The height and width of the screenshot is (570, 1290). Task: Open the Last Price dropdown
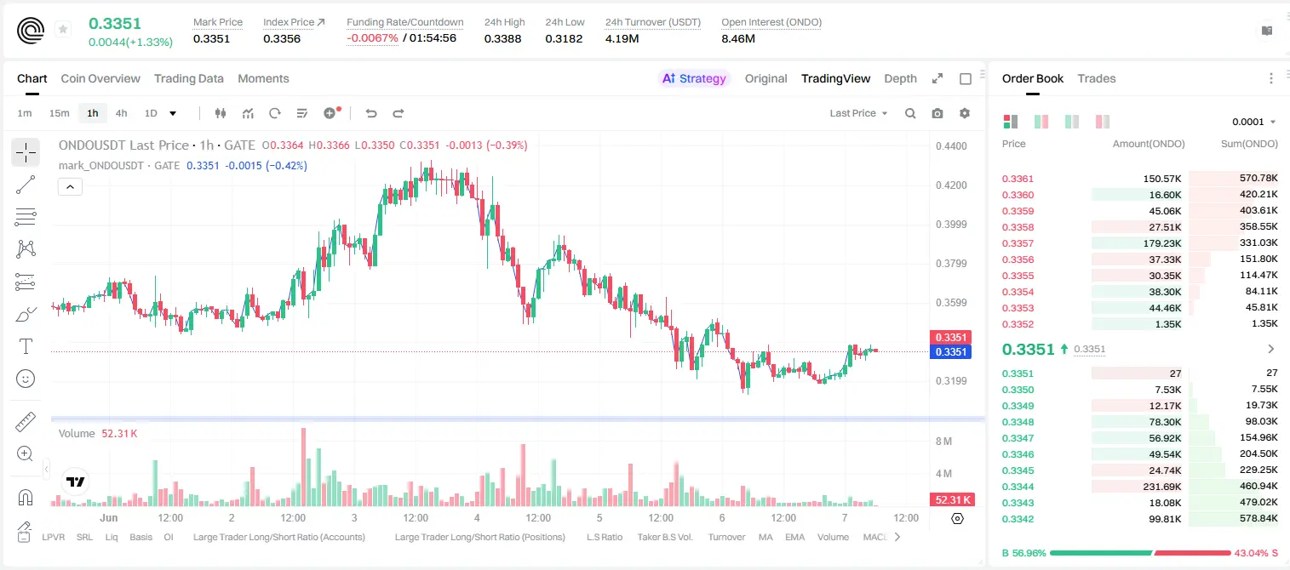858,113
